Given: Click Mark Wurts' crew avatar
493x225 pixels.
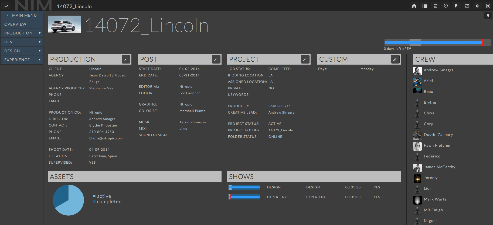Looking at the screenshot, I should tap(417, 200).
